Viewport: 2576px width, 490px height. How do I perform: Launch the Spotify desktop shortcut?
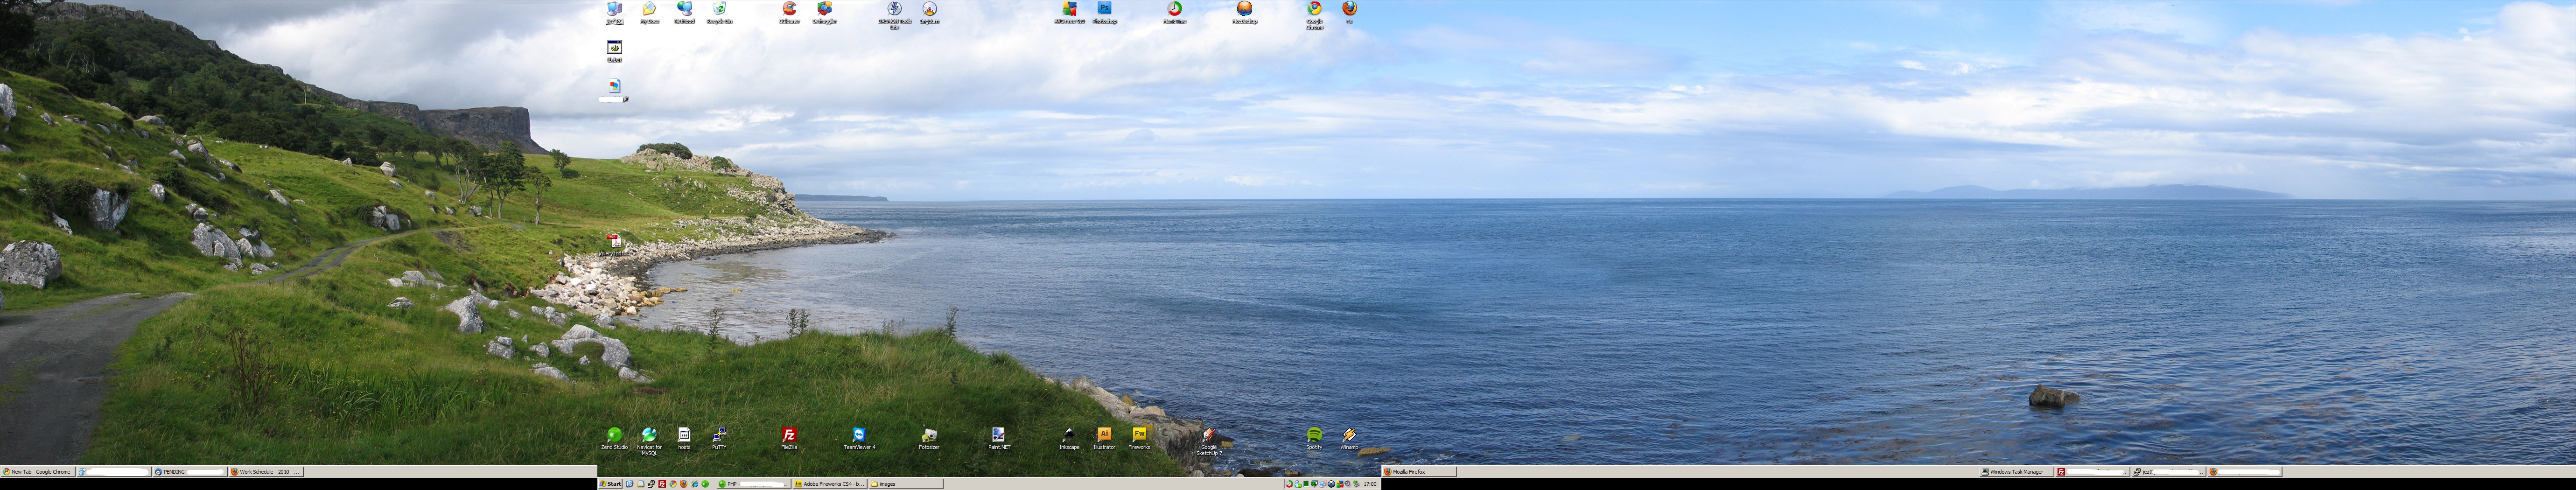(x=1314, y=438)
